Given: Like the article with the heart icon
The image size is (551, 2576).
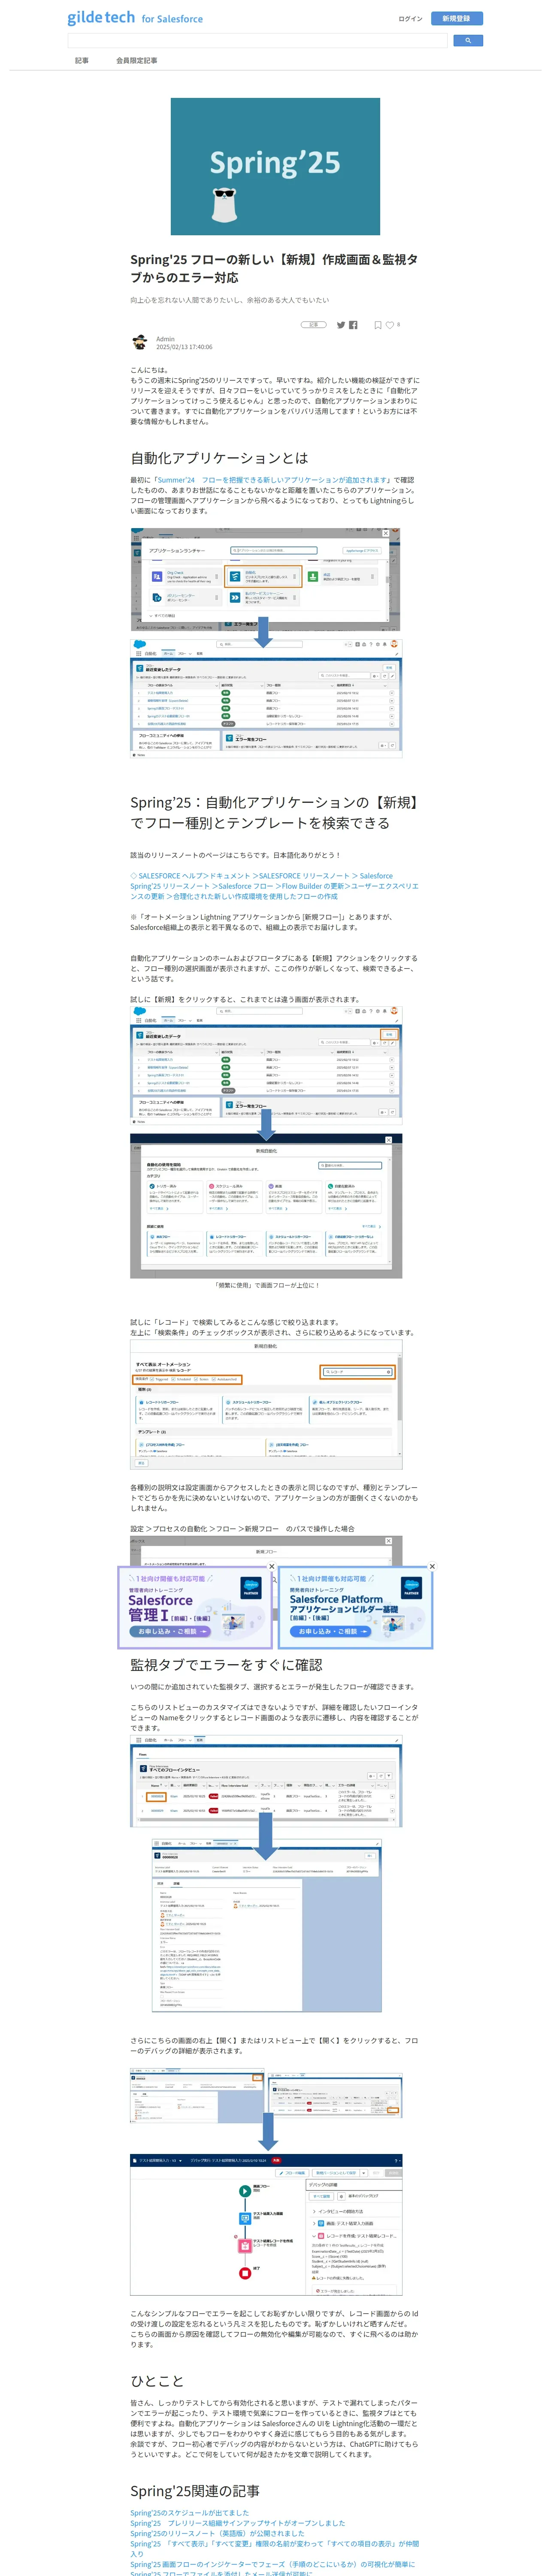Looking at the screenshot, I should 390,325.
